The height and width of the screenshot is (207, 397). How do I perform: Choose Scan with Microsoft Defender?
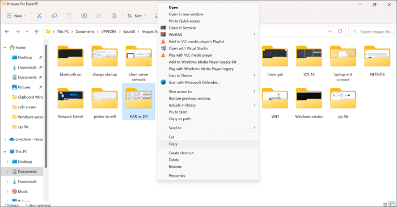click(x=208, y=82)
